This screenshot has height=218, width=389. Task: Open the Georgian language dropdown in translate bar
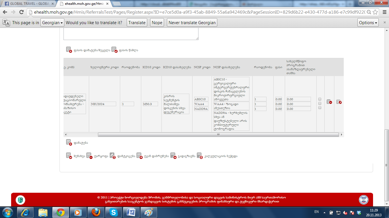[x=52, y=23]
